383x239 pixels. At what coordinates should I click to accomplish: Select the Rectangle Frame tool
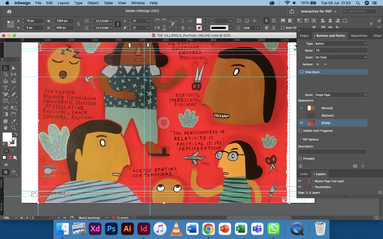click(x=6, y=101)
